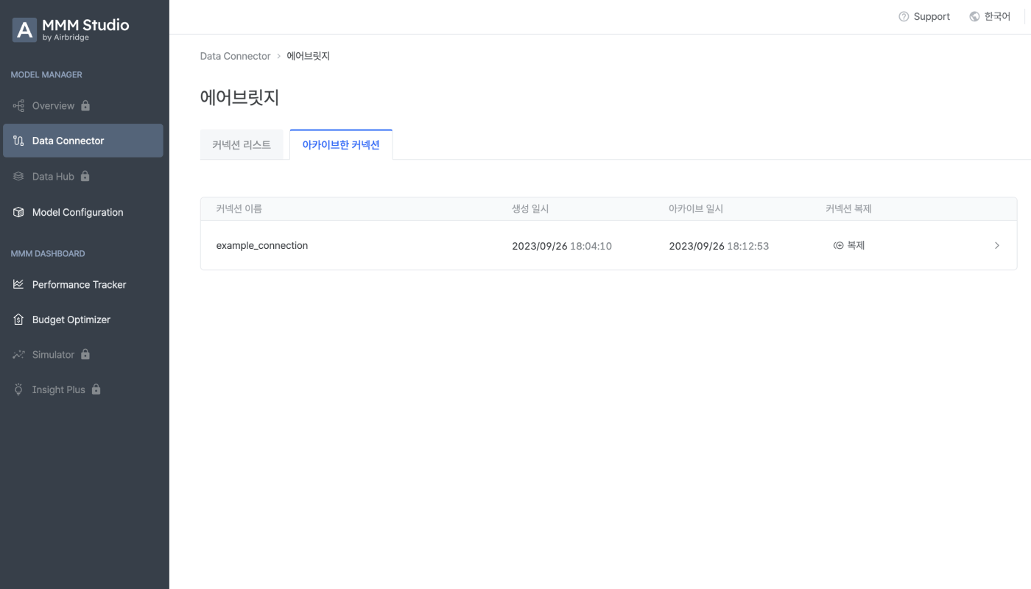
Task: Click the Data Connector sidebar icon
Action: pos(18,141)
